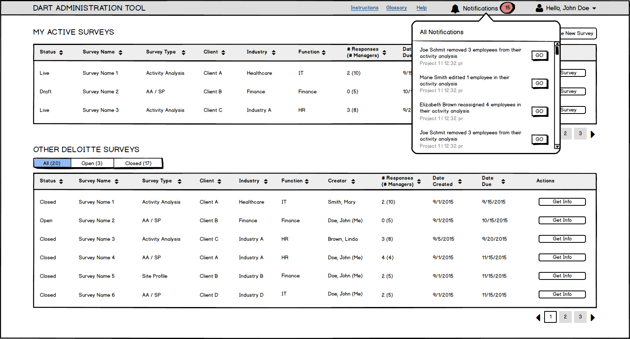Screen dimensions: 630x339
Task: Click the All Notifications heading
Action: [x=441, y=32]
